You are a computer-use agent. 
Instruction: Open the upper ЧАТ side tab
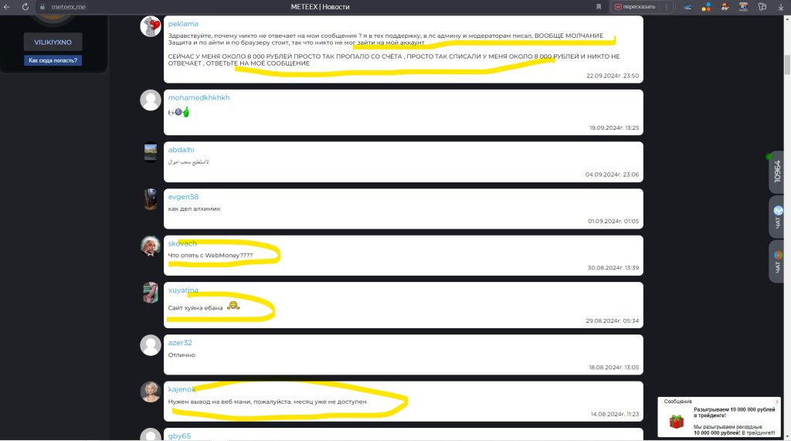pyautogui.click(x=777, y=217)
